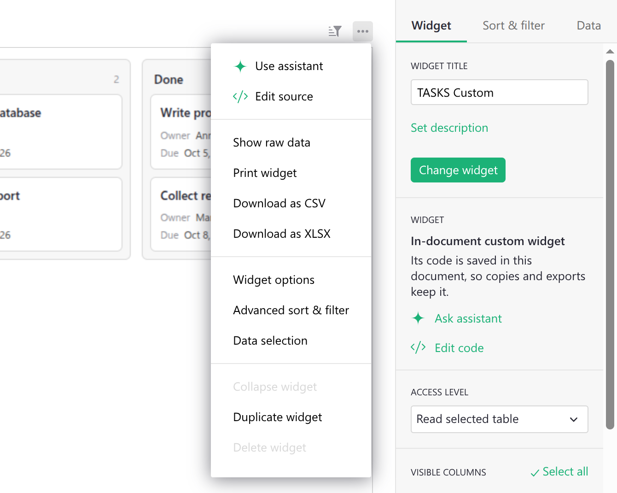The height and width of the screenshot is (493, 617).
Task: Click the side panel vertical scrollbar
Action: [610, 244]
